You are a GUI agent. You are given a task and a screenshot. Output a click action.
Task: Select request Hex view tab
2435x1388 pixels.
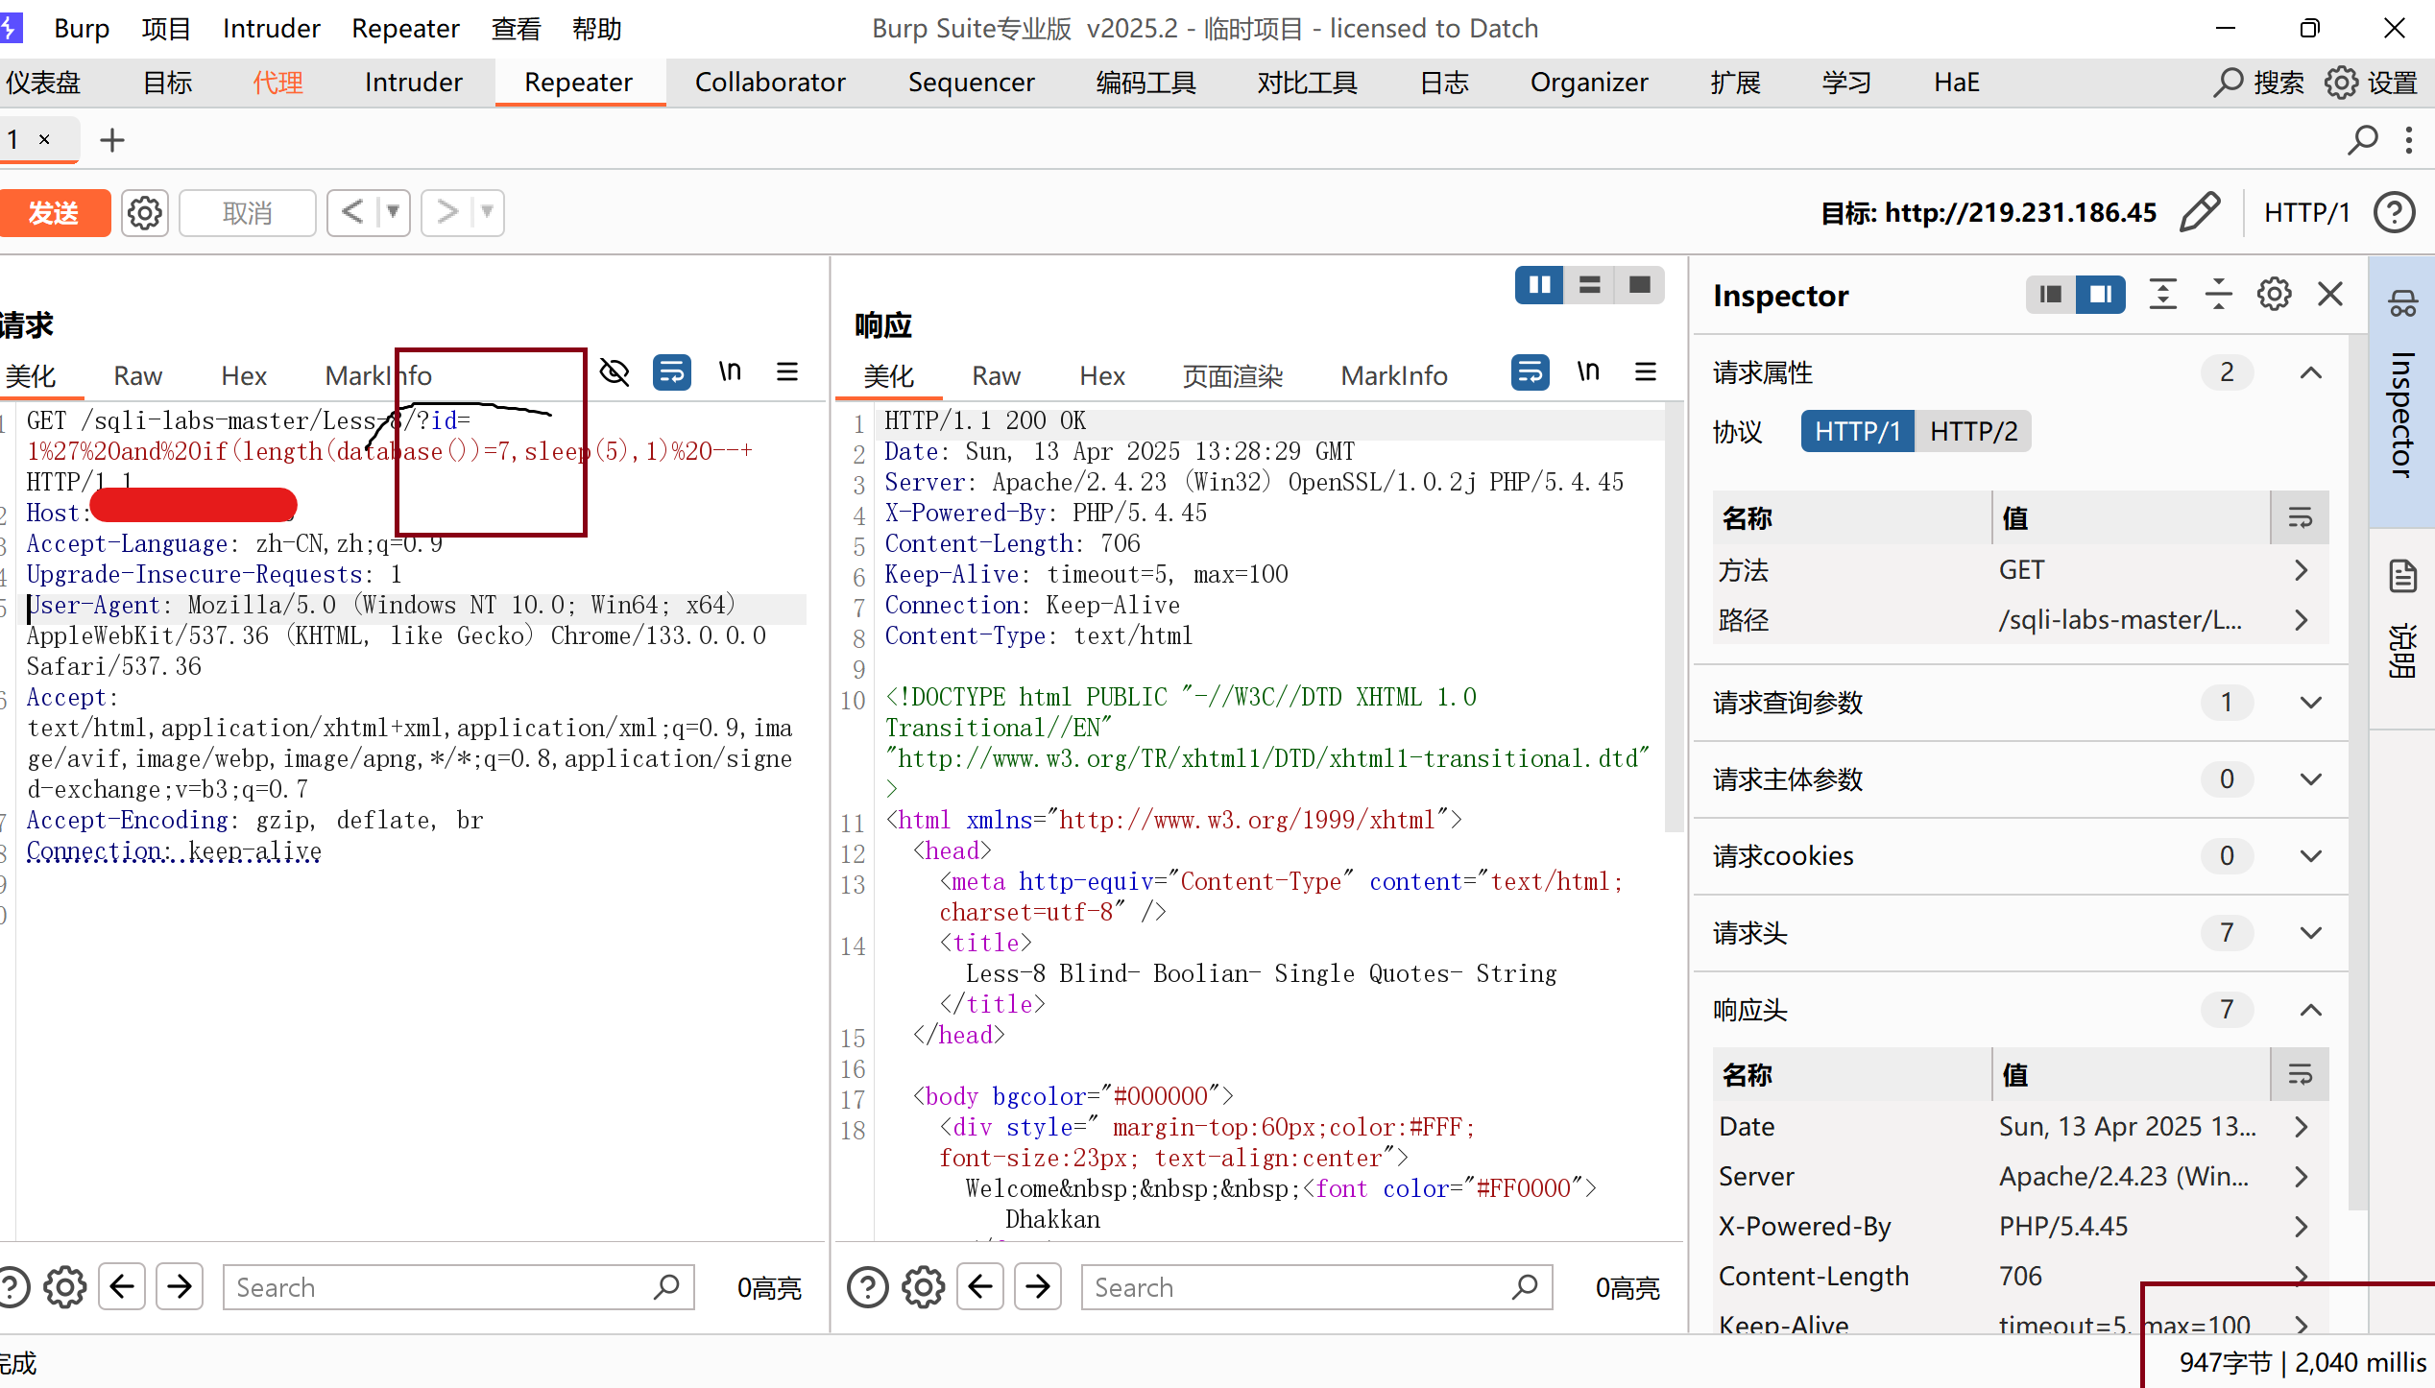(x=244, y=375)
